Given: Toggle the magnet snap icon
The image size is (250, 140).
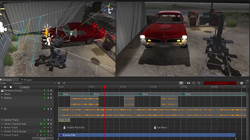Looking at the screenshot, I should (x=181, y=83).
